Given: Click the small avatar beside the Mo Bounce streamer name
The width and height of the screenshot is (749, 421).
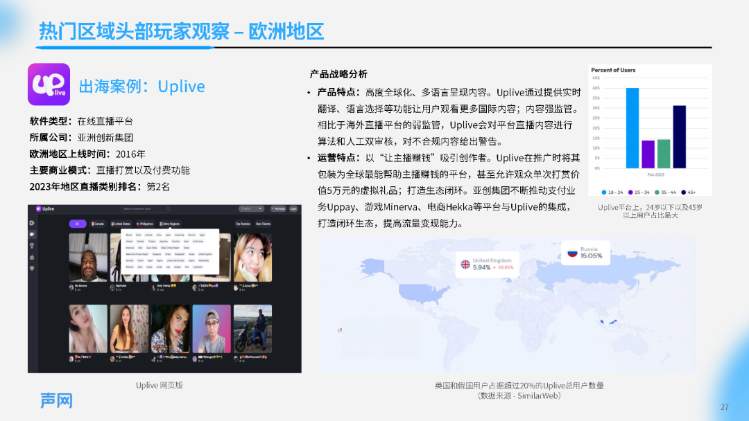Looking at the screenshot, I should (71, 287).
